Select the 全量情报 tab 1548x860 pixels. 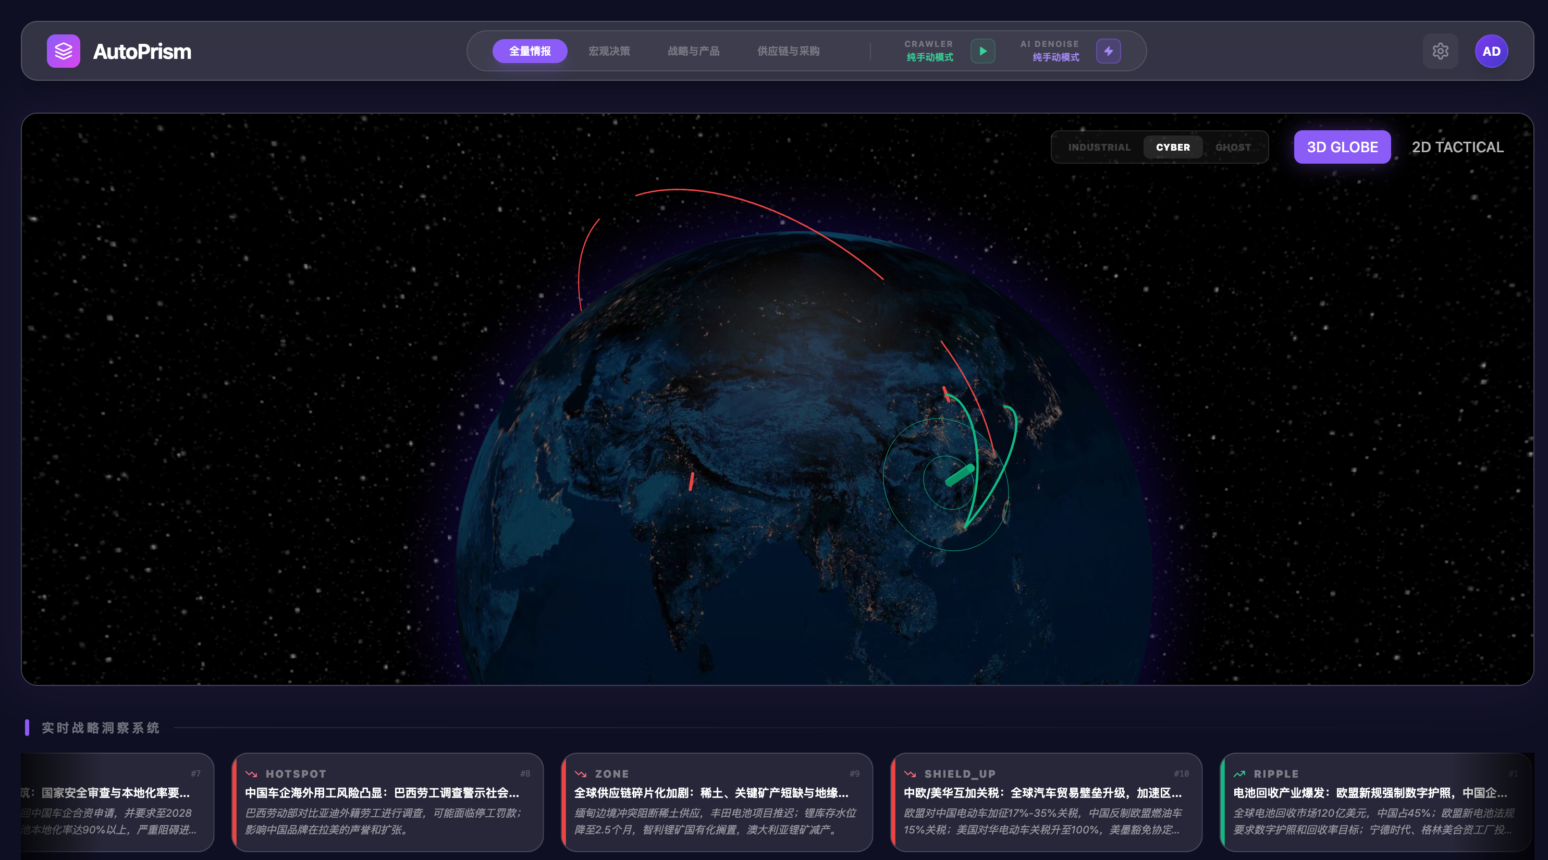530,51
